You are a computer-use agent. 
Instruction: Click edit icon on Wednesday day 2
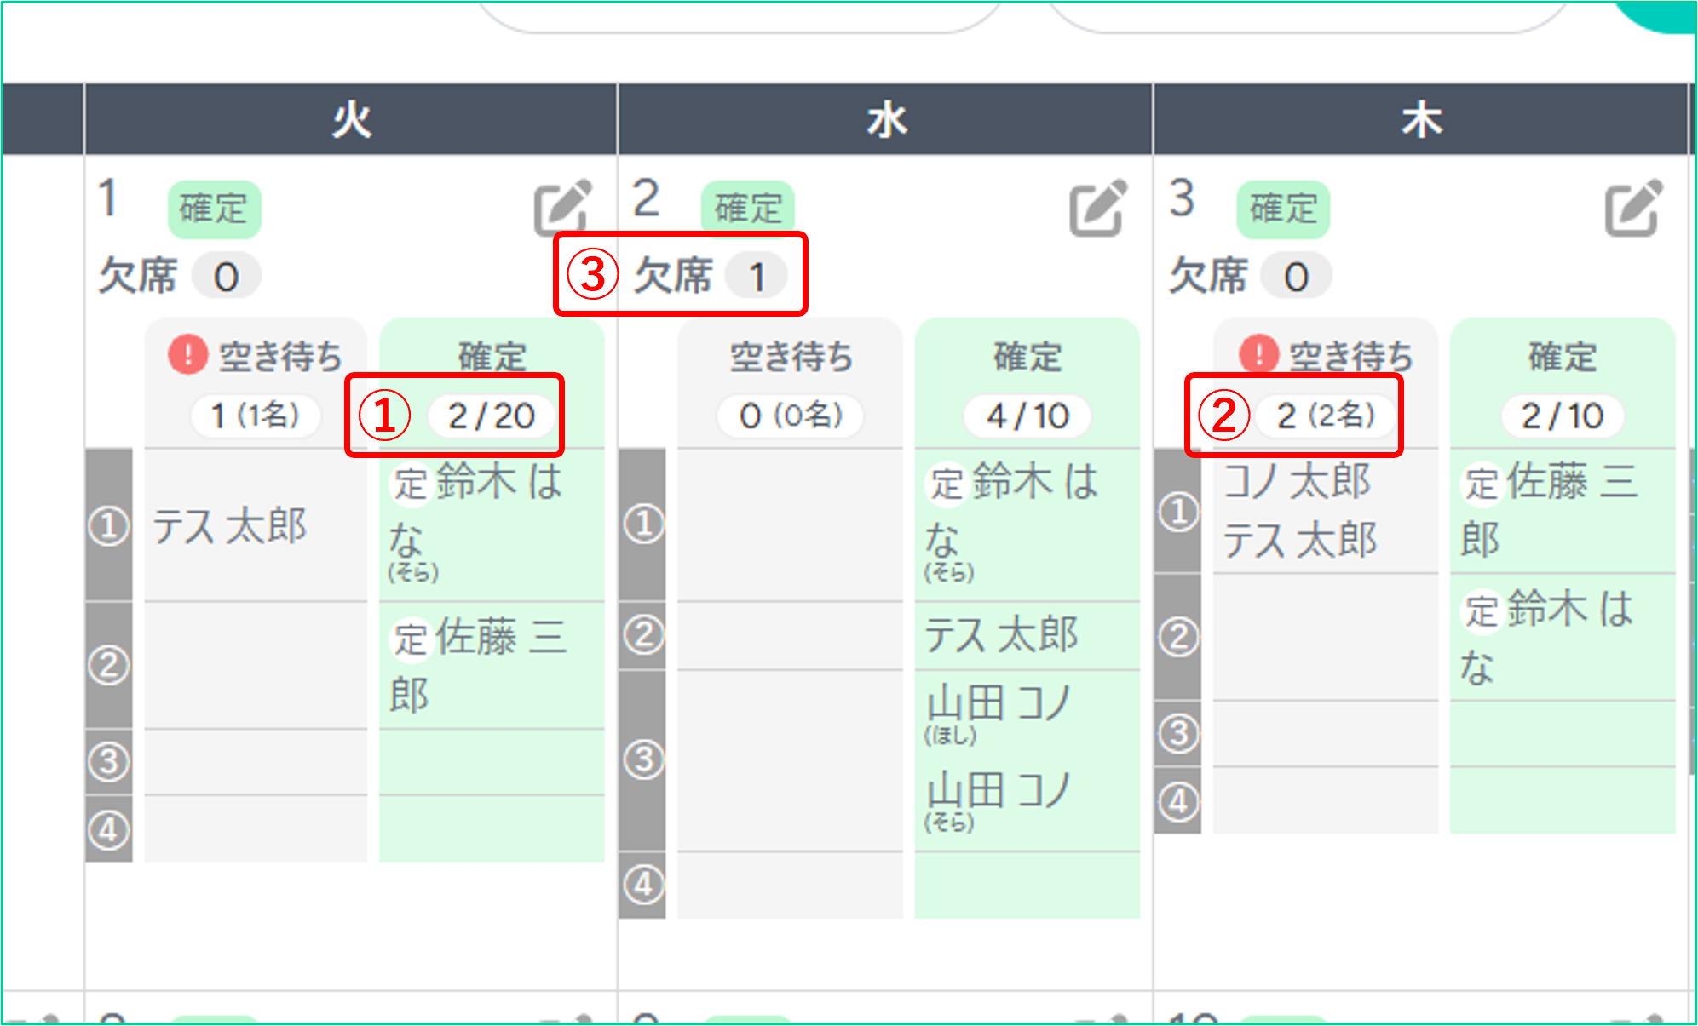click(x=1097, y=207)
